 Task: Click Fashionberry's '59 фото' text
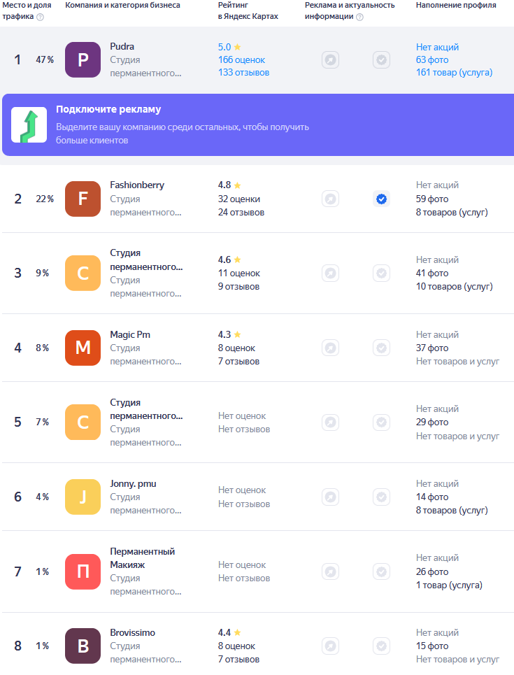click(432, 199)
